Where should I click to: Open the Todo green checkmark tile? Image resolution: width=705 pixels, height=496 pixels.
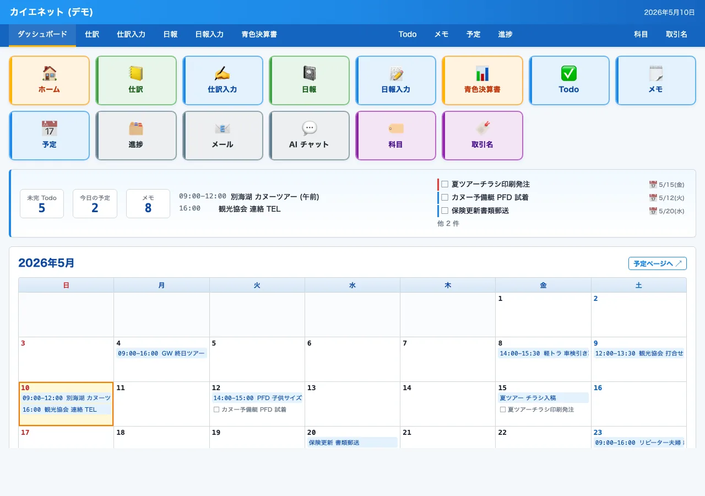[569, 80]
